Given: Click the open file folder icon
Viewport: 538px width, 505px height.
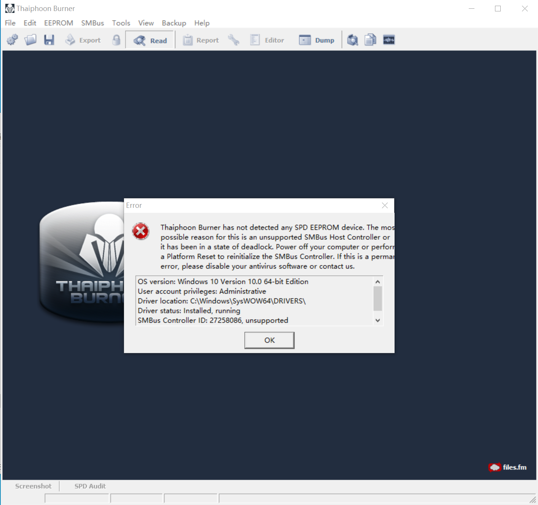Looking at the screenshot, I should 30,40.
